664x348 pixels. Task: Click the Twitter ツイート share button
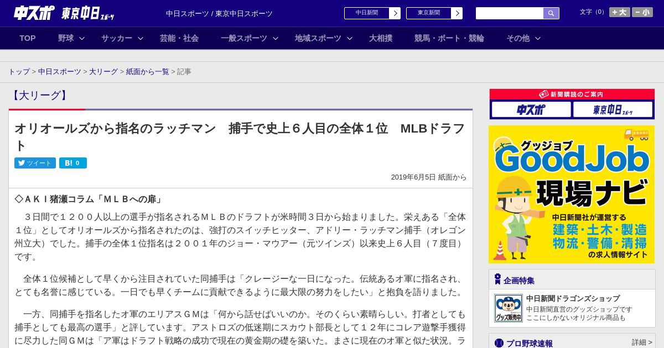[x=35, y=163]
